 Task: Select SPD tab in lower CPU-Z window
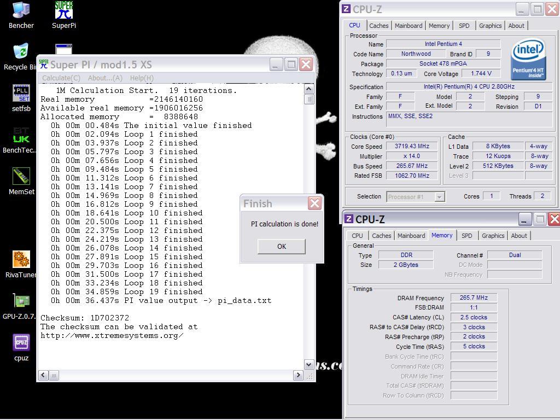467,236
